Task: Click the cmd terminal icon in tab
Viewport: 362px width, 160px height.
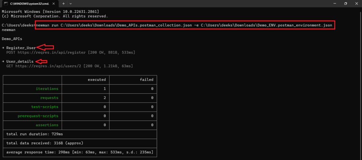Action: [x=6, y=4]
